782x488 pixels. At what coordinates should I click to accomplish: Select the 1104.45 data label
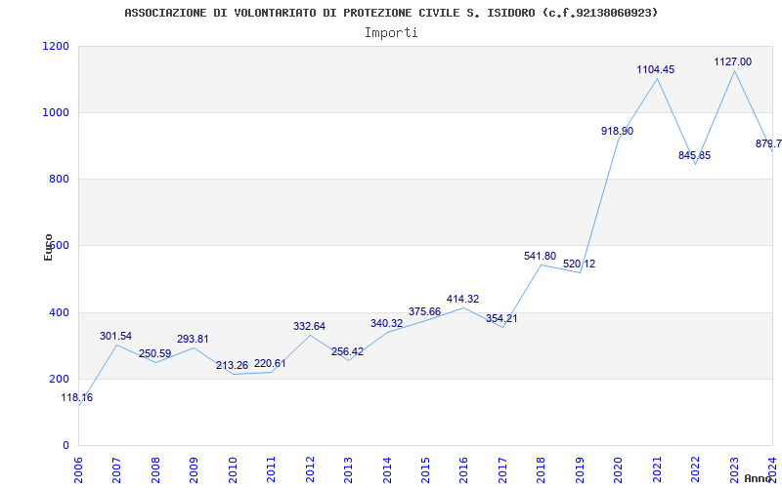click(655, 69)
